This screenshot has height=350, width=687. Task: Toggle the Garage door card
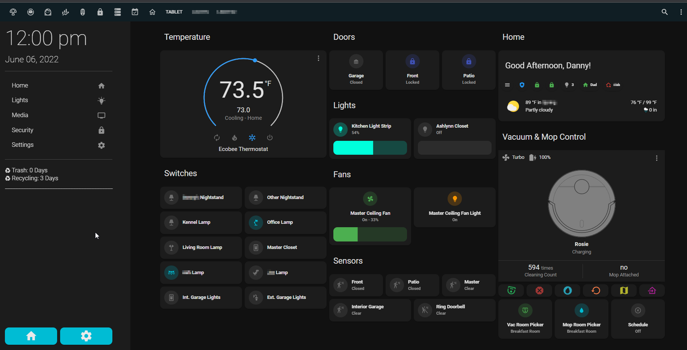click(356, 70)
